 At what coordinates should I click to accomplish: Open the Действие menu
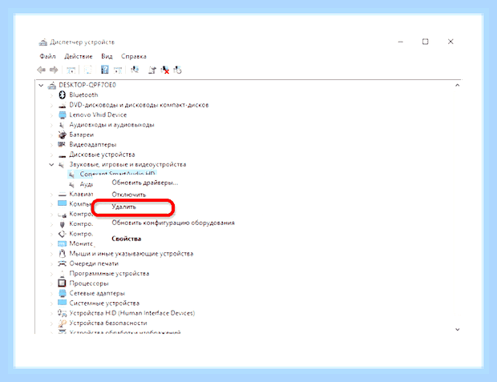pyautogui.click(x=79, y=56)
